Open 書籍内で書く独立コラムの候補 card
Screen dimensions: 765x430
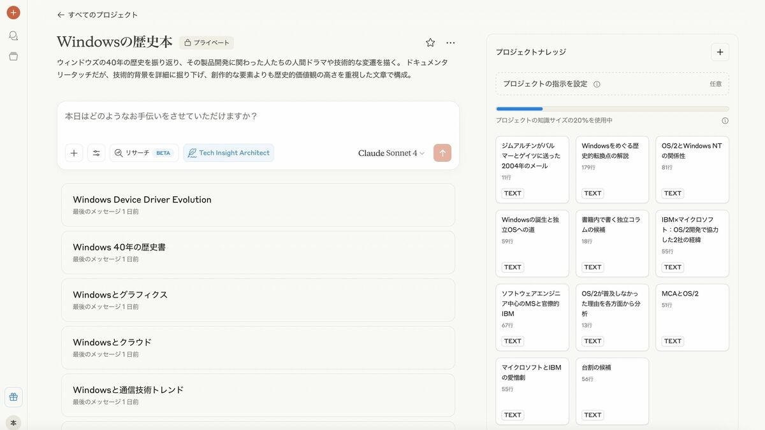613,243
